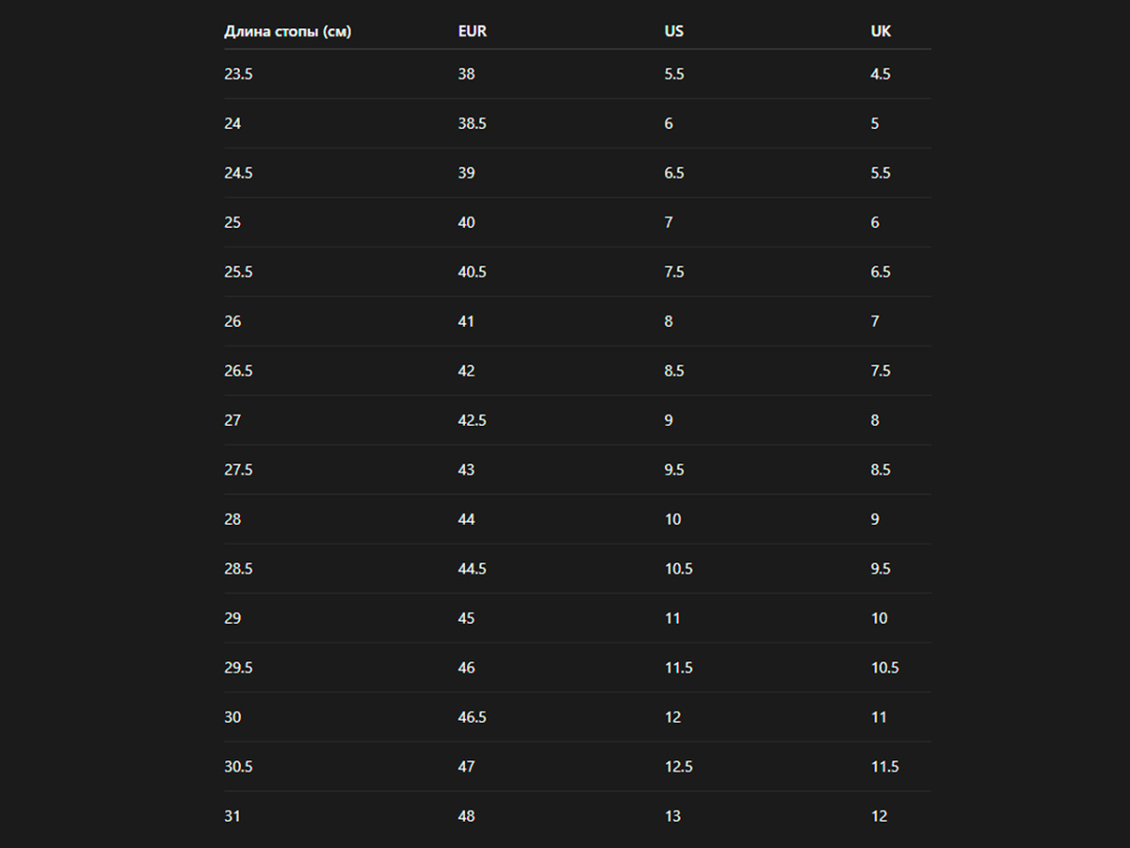1130x848 pixels.
Task: Select the 30.5 cm foot length cell
Action: [238, 767]
